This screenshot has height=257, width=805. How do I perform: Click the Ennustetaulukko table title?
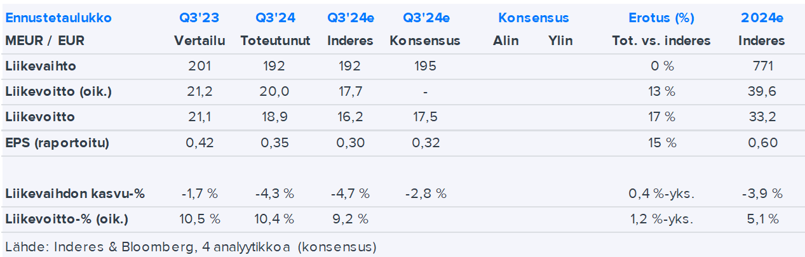[58, 18]
